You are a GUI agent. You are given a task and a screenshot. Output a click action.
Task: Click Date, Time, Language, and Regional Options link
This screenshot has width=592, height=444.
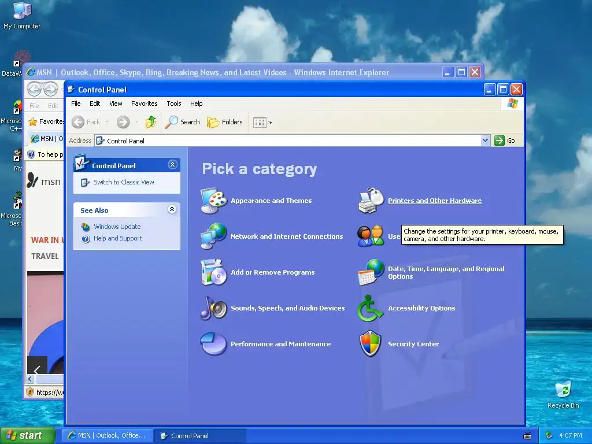click(x=446, y=273)
